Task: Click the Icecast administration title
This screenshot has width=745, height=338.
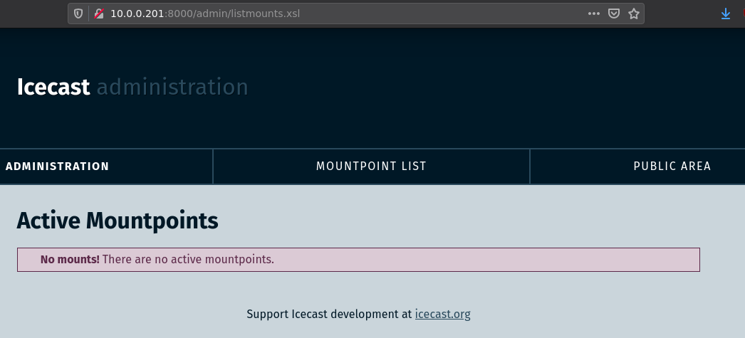Action: pyautogui.click(x=132, y=88)
